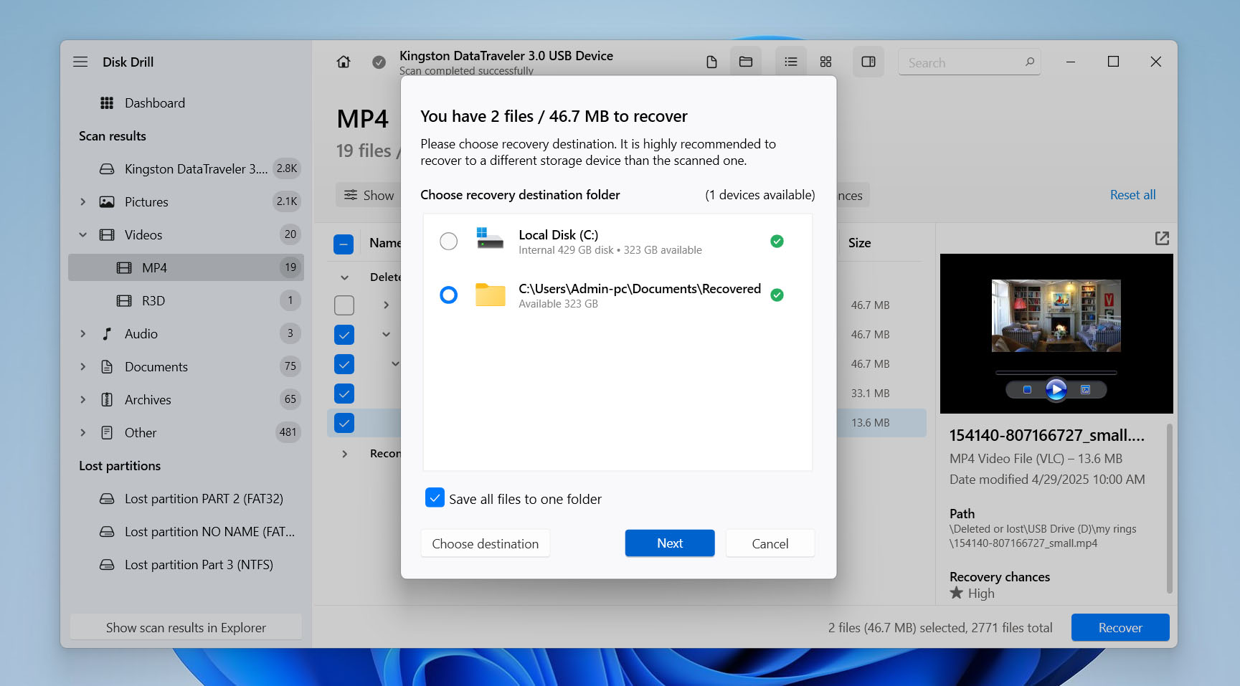This screenshot has width=1240, height=686.
Task: Toggle the select-all checkbox in header
Action: 344,244
